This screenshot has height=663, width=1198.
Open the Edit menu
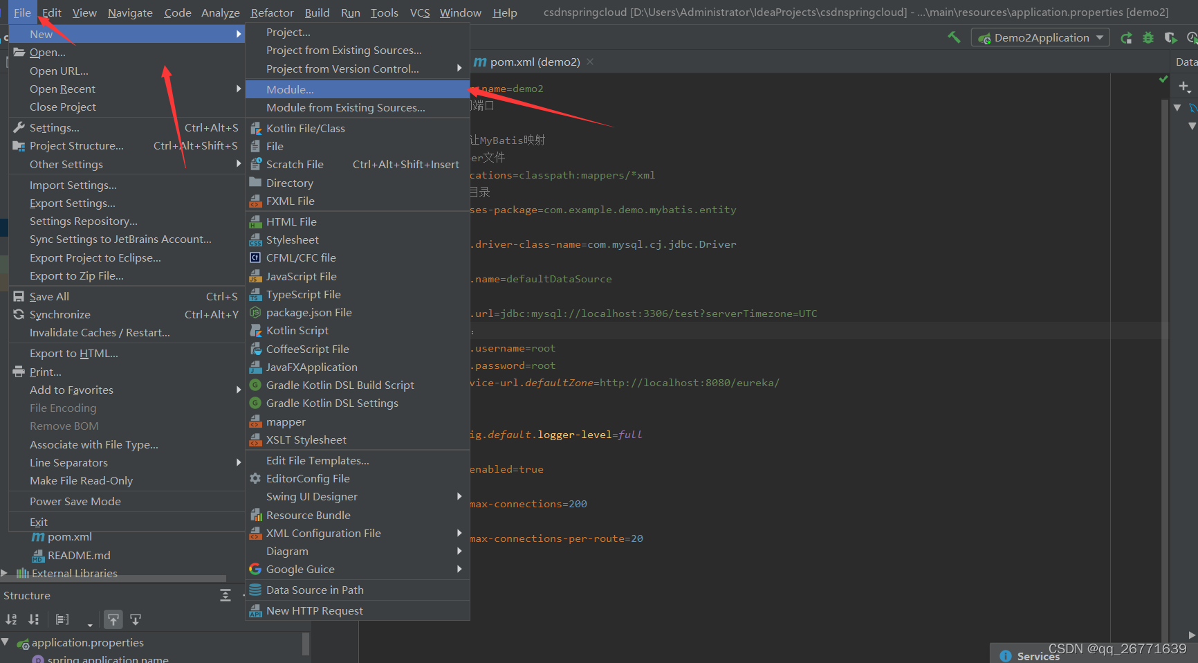52,12
